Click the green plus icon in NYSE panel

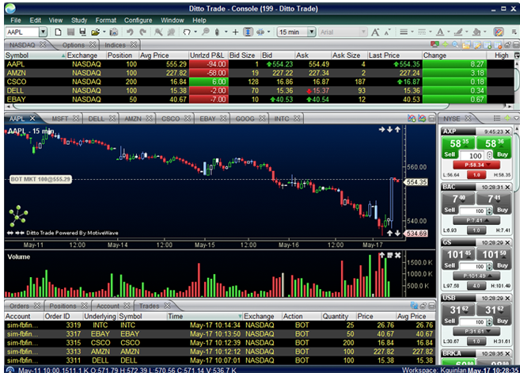[x=507, y=118]
